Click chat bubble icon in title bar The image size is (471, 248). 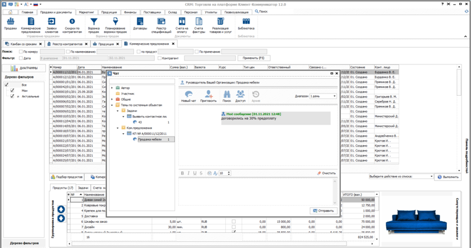coord(11,4)
